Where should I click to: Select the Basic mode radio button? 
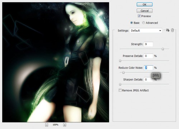pos(131,23)
